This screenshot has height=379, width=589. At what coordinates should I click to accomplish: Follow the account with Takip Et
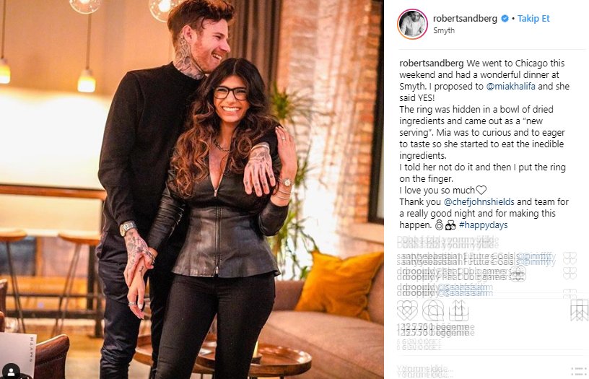pyautogui.click(x=533, y=18)
